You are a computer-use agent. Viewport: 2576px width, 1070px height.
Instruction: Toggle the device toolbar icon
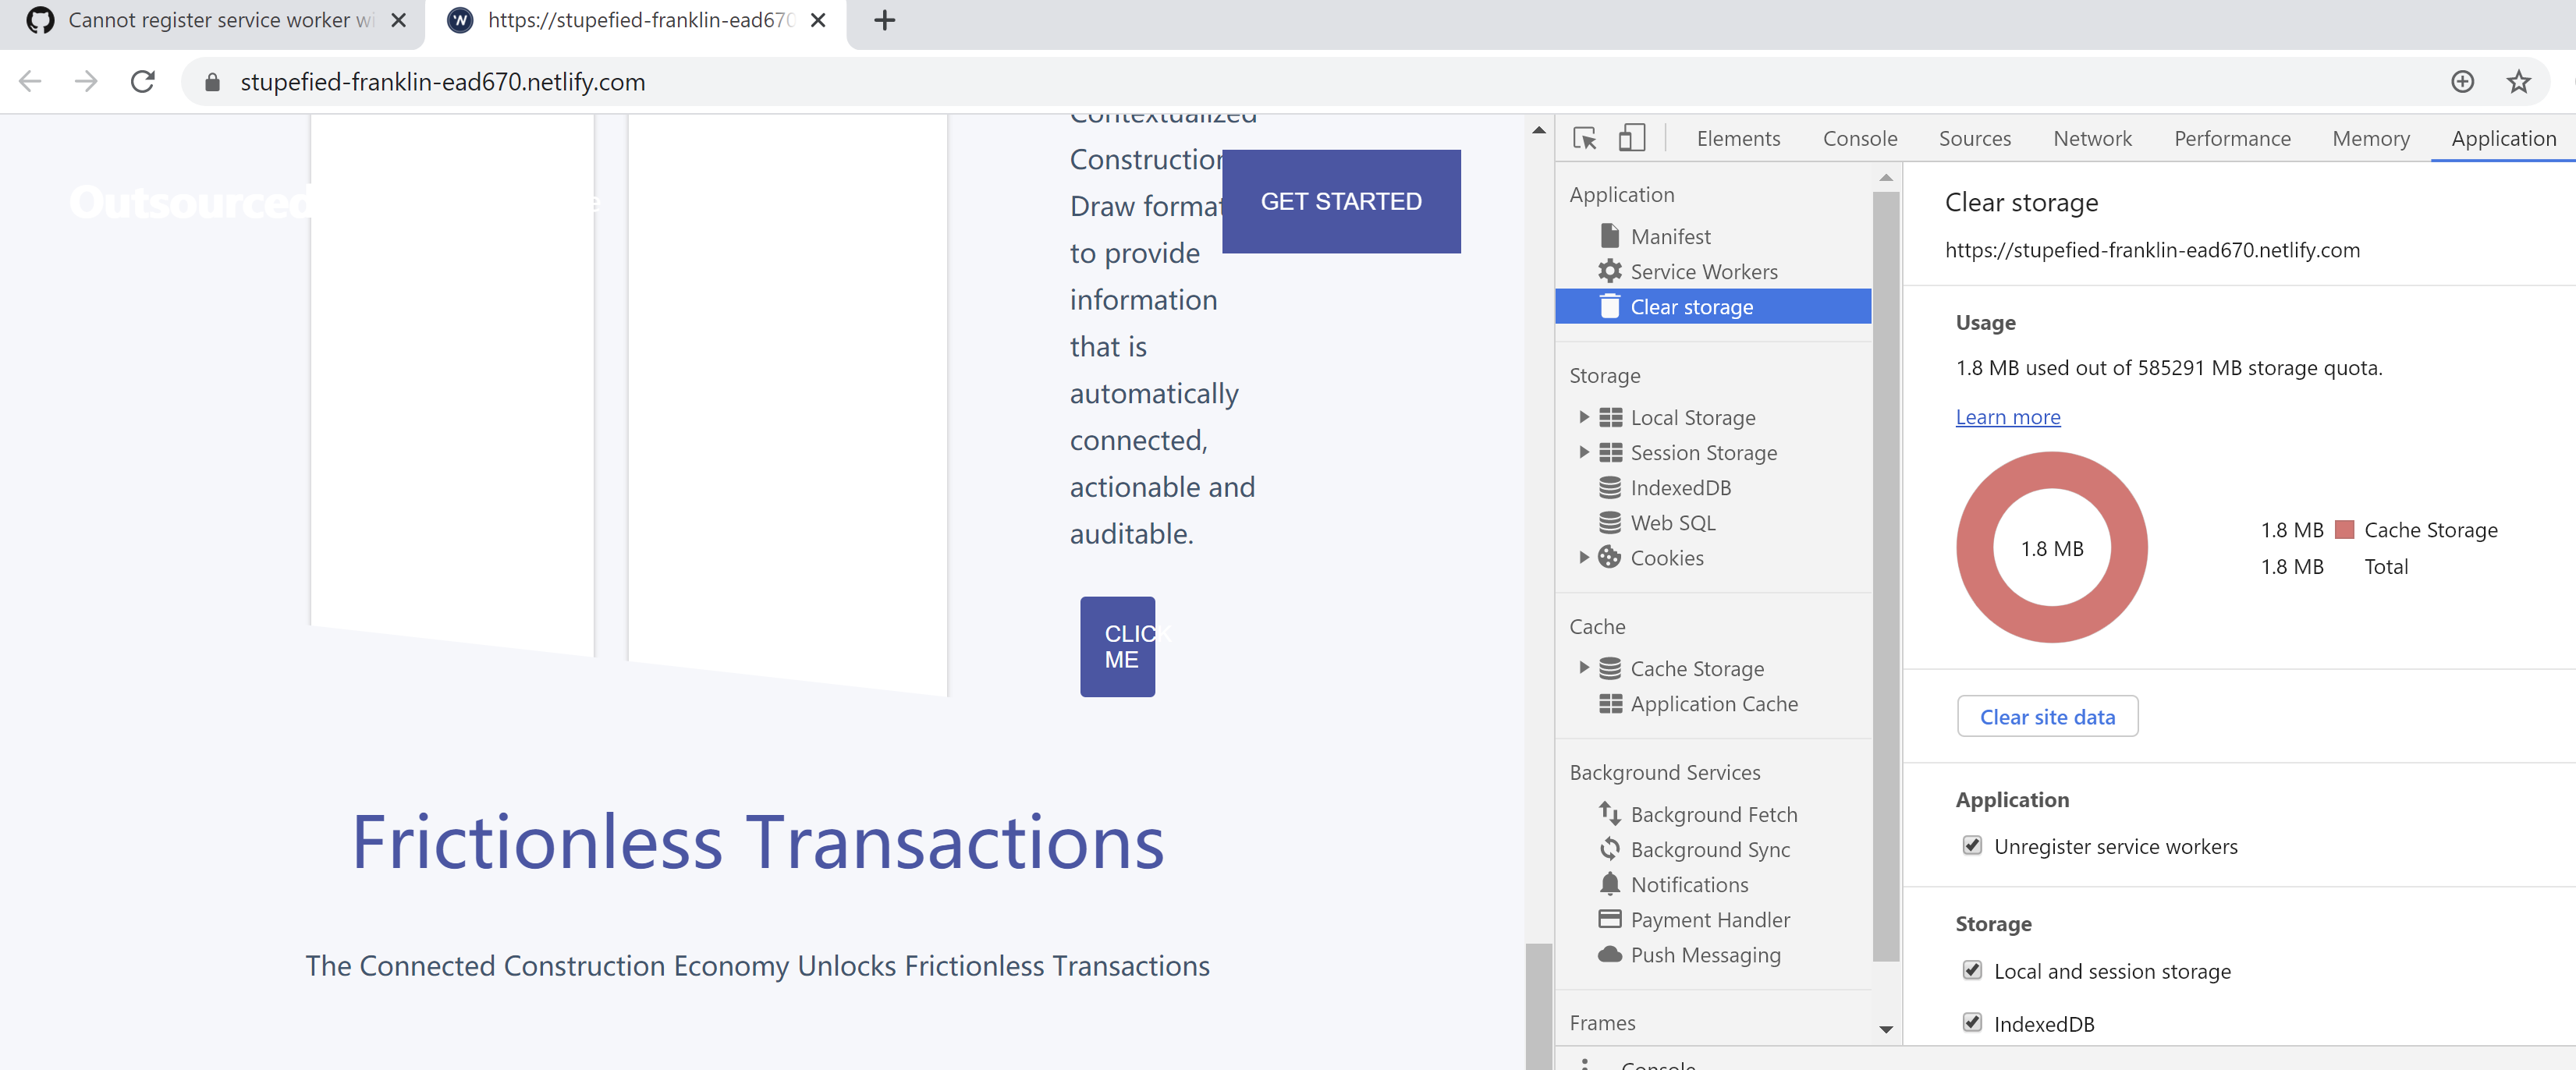[x=1632, y=139]
